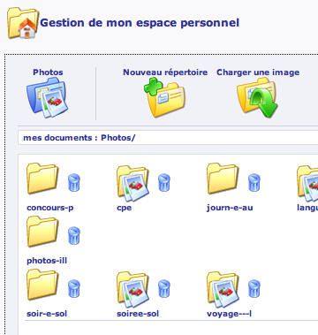The image size is (318, 335).
Task: Open the journ-e-au folder icon
Action: coord(223,179)
